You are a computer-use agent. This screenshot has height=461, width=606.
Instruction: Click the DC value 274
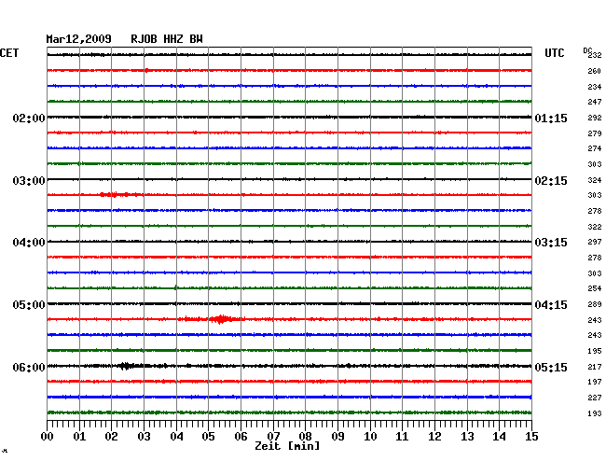(x=595, y=149)
